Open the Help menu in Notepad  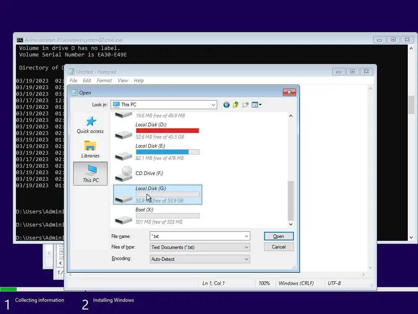[139, 81]
